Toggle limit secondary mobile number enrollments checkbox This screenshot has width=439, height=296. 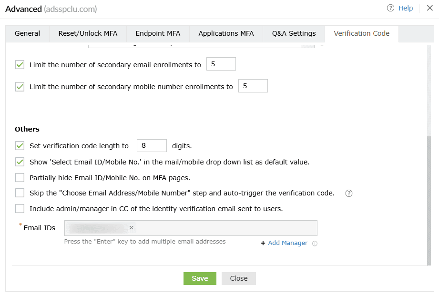[x=20, y=87]
